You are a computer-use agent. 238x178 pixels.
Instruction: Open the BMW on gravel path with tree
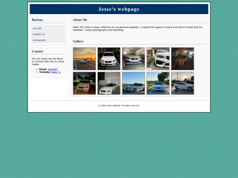(158, 83)
